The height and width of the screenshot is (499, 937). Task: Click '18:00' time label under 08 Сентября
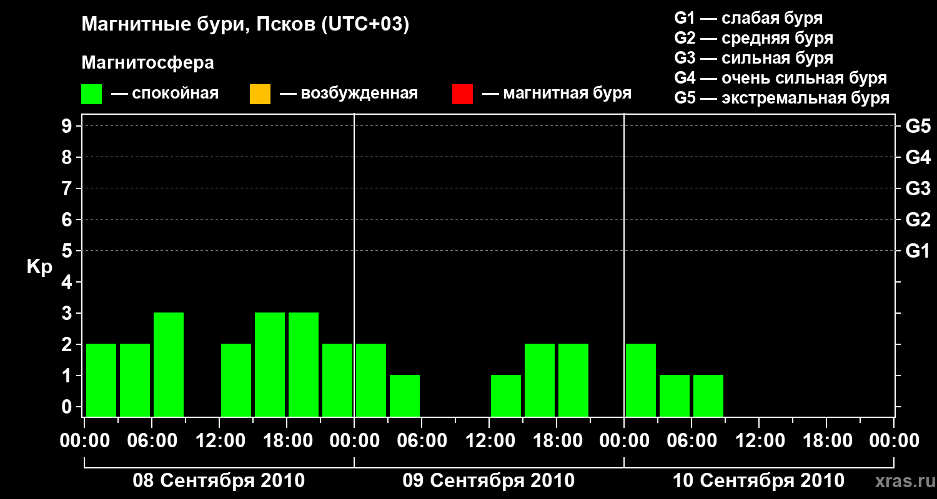click(287, 441)
